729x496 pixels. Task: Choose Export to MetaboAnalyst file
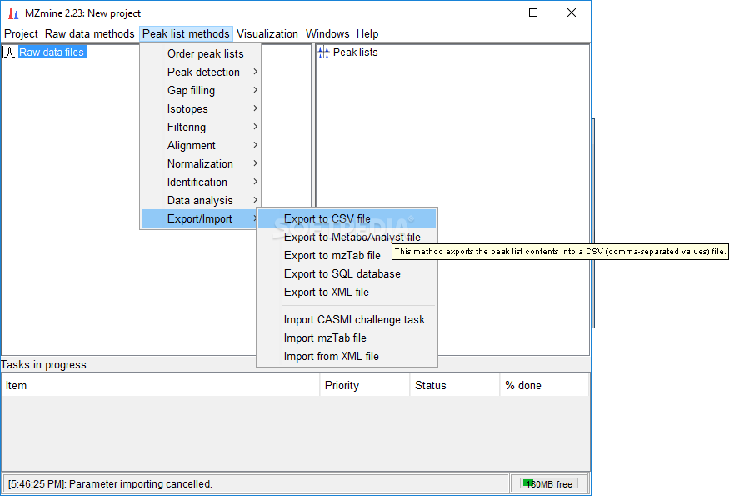347,237
